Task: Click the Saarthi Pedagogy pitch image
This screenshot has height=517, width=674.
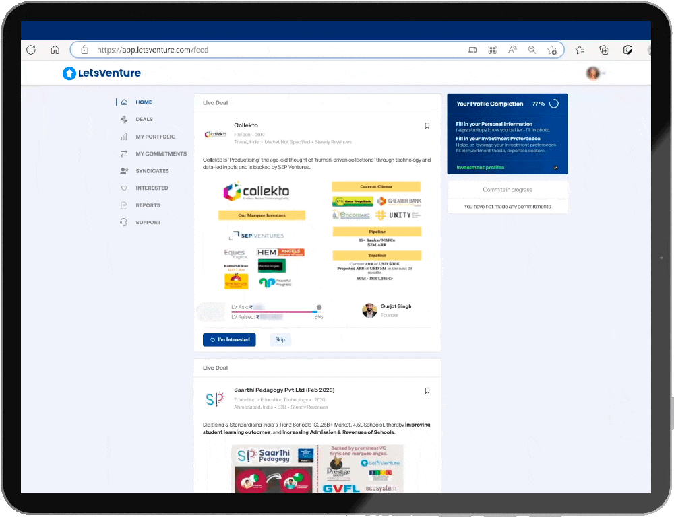Action: (x=317, y=469)
